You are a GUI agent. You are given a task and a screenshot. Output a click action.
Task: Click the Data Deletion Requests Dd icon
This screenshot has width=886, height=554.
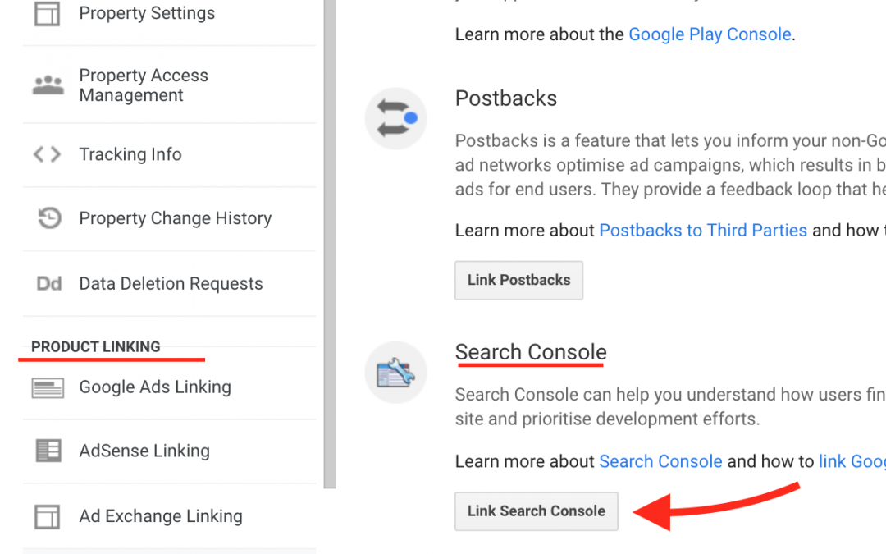[x=48, y=283]
